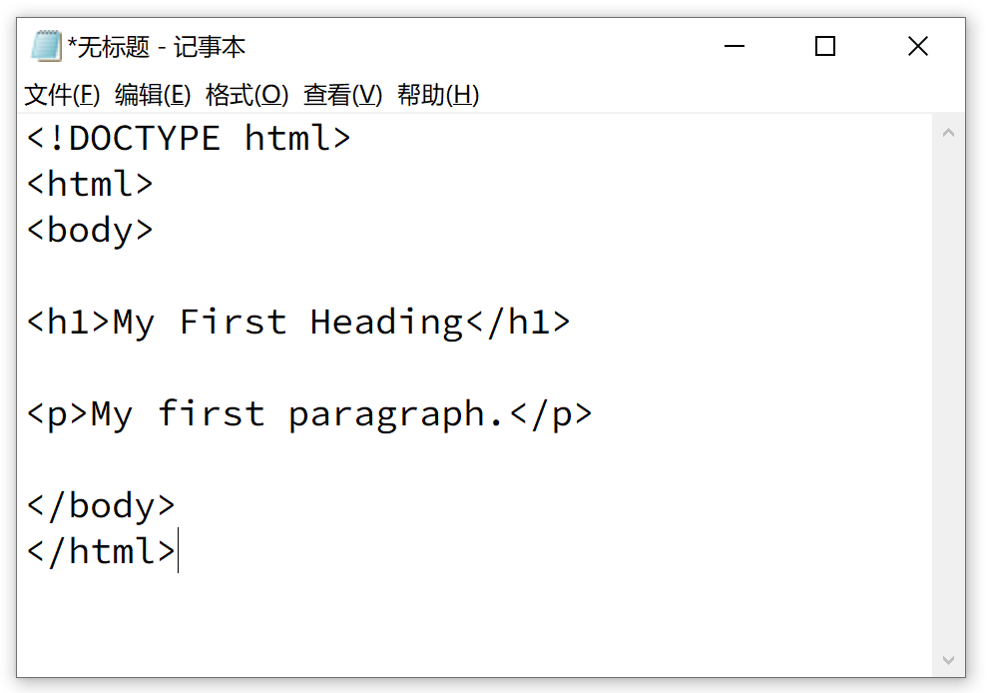Image resolution: width=988 pixels, height=693 pixels.
Task: Click the opening <html> tag text
Action: [x=90, y=184]
